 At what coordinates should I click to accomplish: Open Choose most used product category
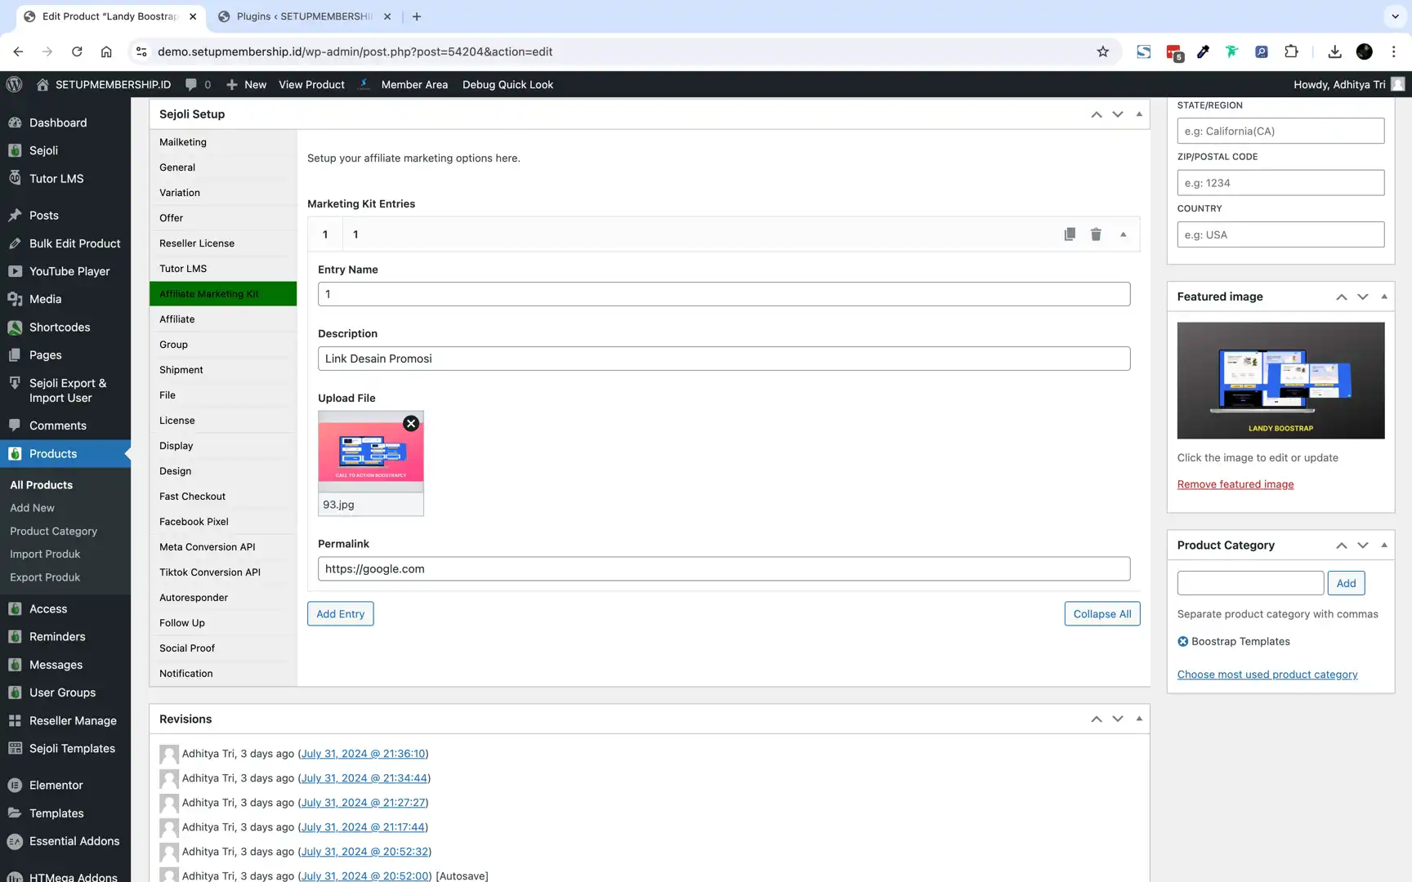(x=1267, y=674)
